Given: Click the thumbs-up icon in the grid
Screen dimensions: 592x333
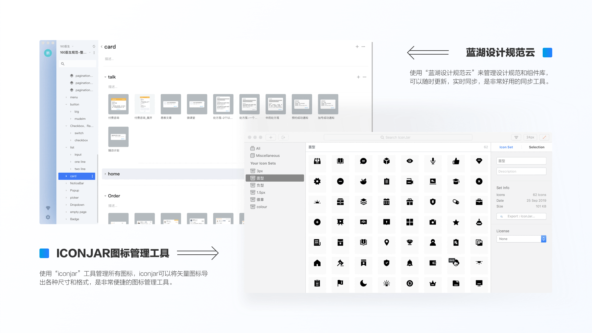Looking at the screenshot, I should 456,161.
